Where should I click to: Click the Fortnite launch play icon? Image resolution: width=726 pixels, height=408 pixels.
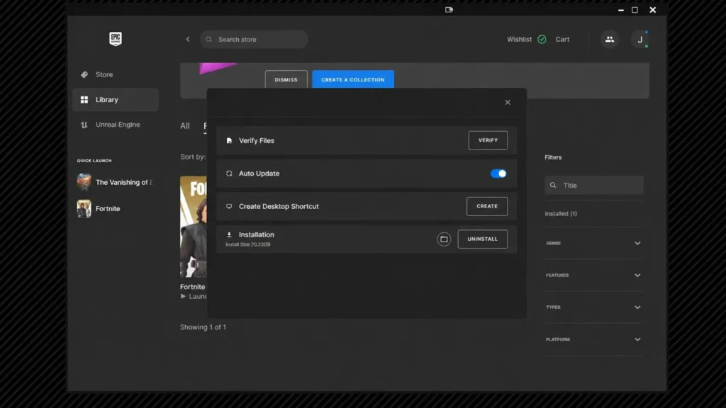184,296
